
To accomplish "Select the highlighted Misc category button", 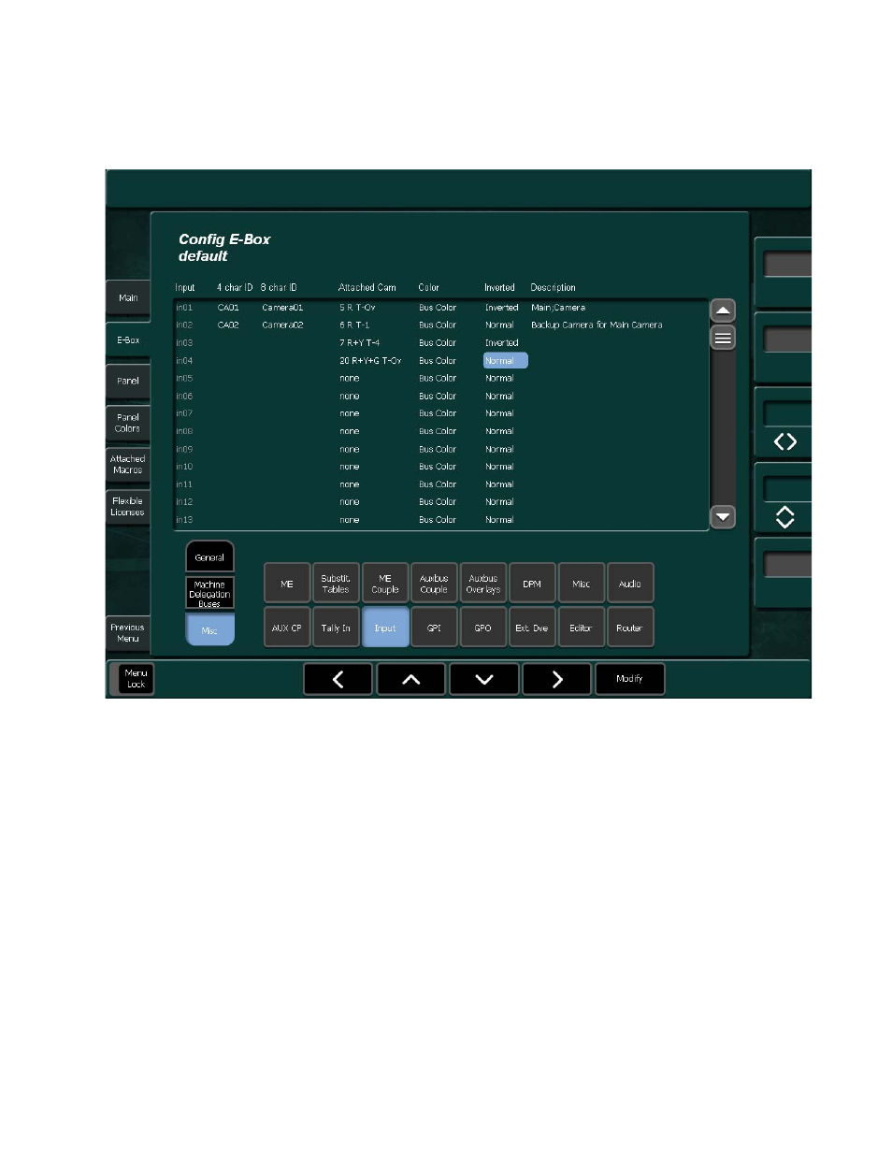I will pos(209,630).
